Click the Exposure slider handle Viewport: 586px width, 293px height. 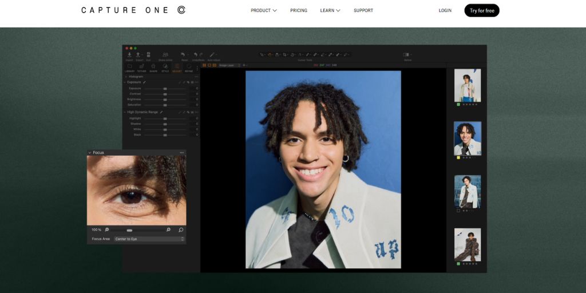click(165, 89)
